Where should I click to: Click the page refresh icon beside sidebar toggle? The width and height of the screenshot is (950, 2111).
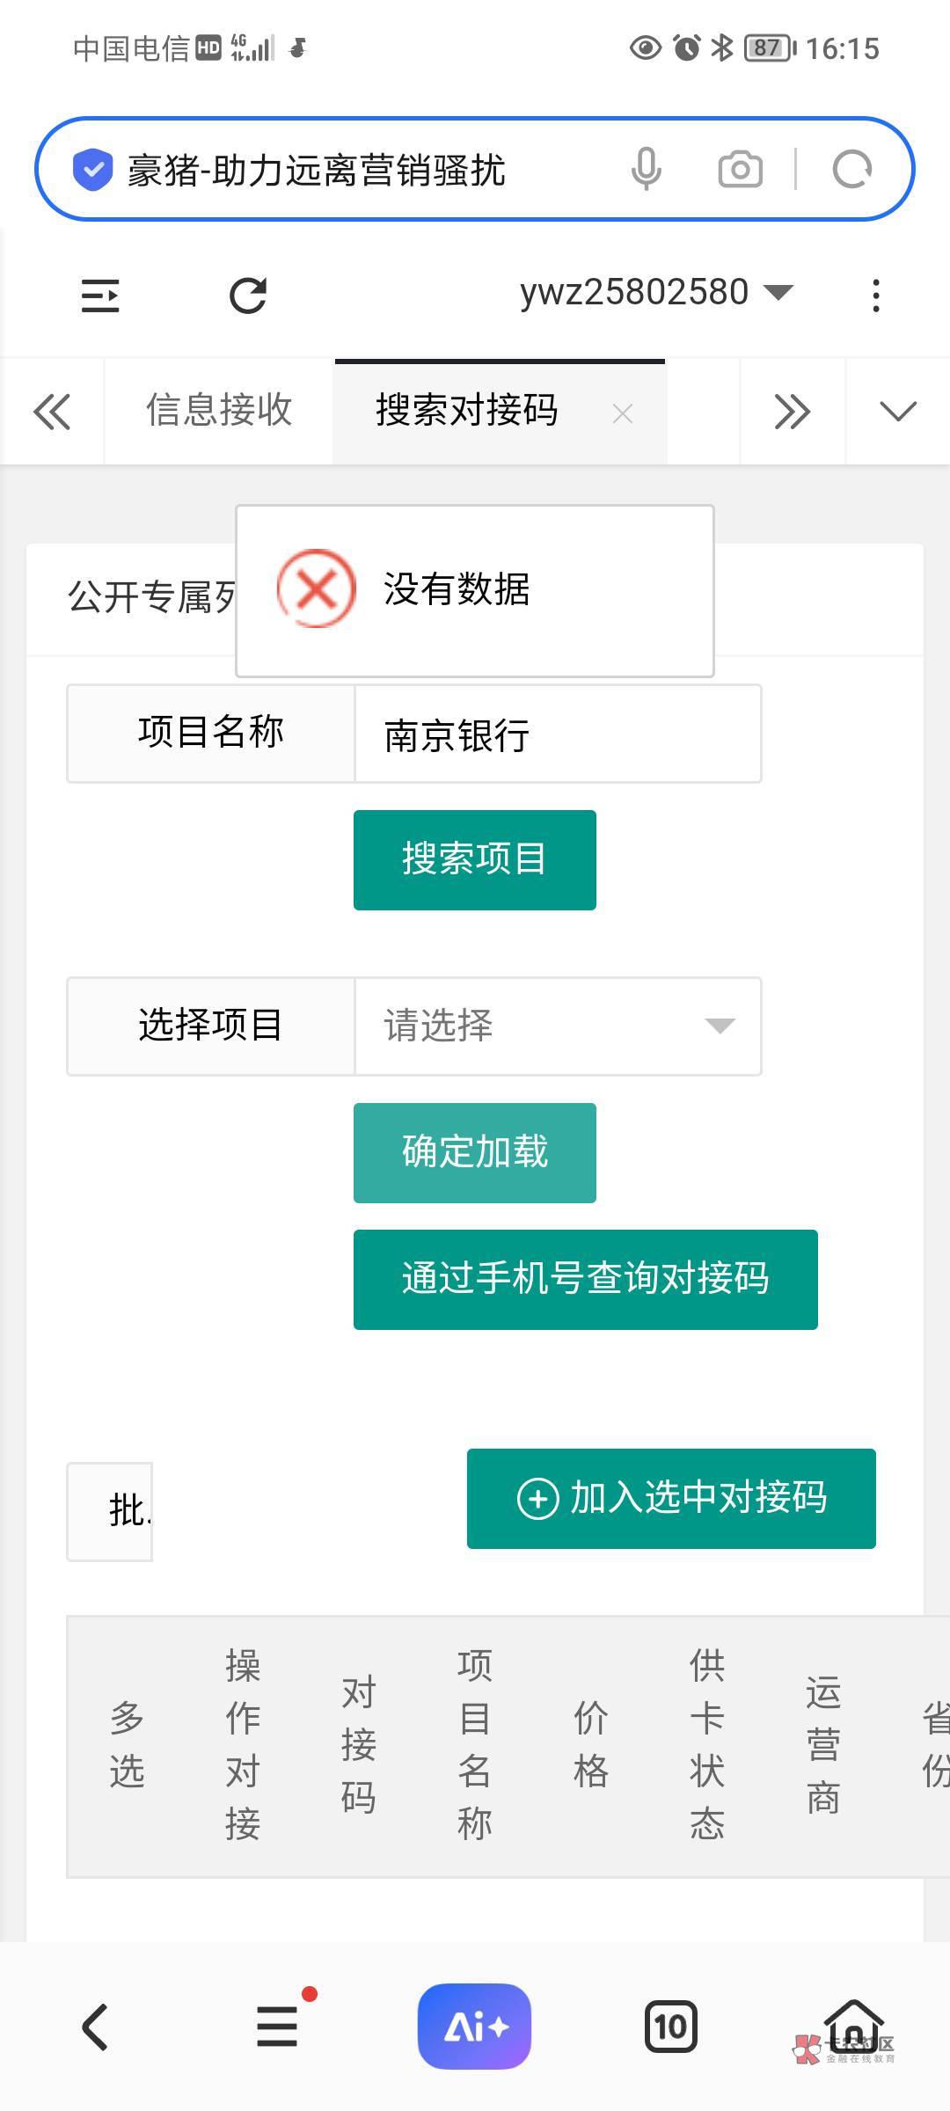248,296
